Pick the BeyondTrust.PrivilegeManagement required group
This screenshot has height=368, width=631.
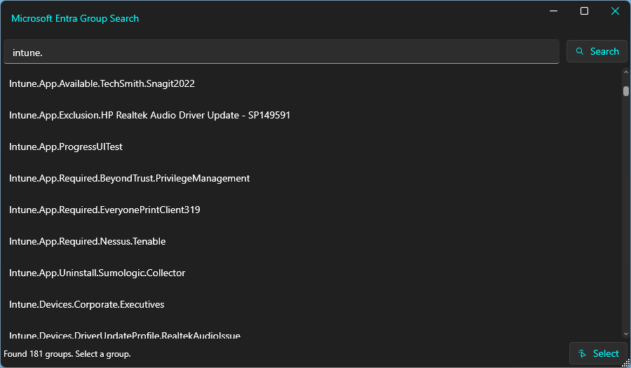(129, 178)
